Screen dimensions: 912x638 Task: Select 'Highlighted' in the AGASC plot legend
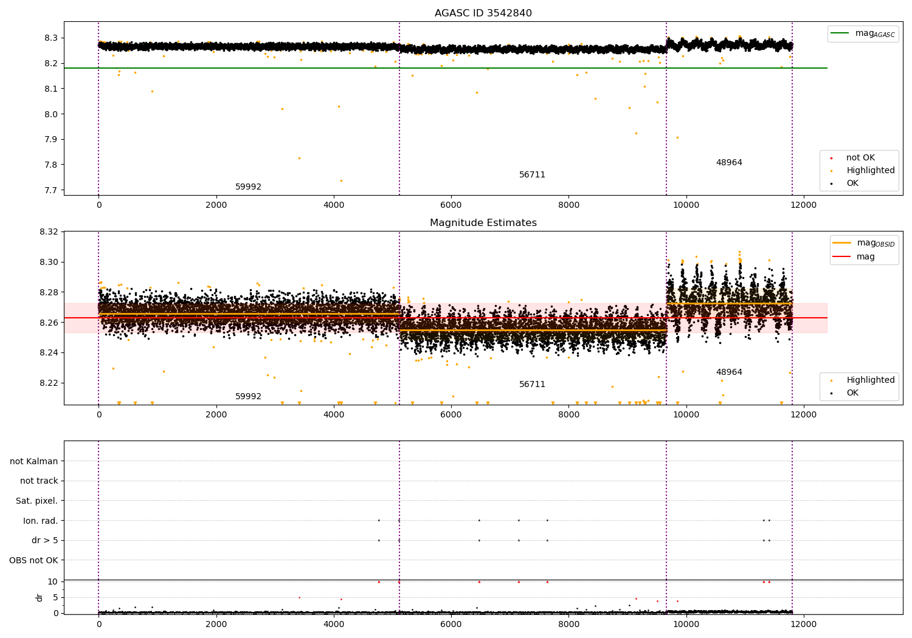point(871,171)
